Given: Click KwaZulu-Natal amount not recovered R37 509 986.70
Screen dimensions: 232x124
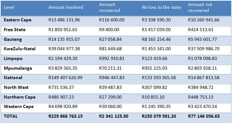Looking at the screenshot, I should pos(204,49).
